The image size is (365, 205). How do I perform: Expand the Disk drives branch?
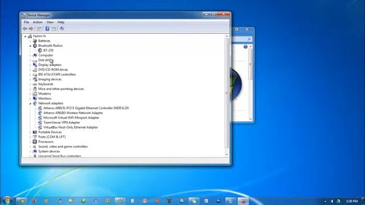30,60
